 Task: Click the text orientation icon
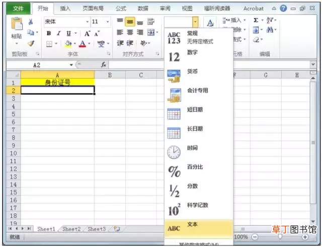tap(143, 43)
